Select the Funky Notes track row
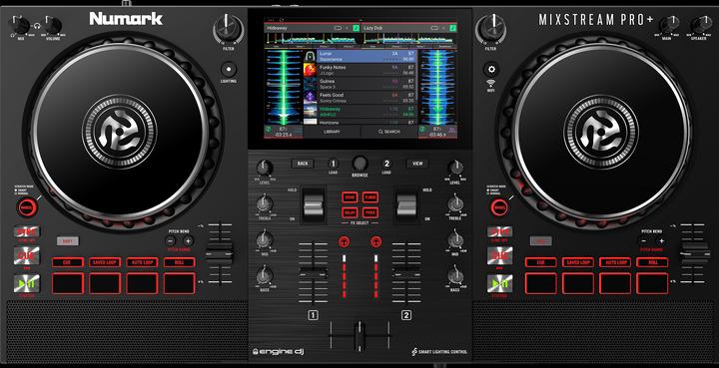Viewport: 719px width, 368px height. (x=366, y=70)
